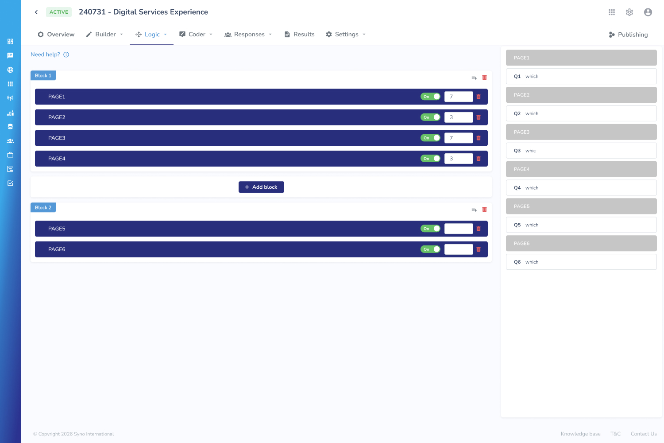Turn off the PAGE6 toggle
Image resolution: width=664 pixels, height=443 pixels.
[430, 249]
